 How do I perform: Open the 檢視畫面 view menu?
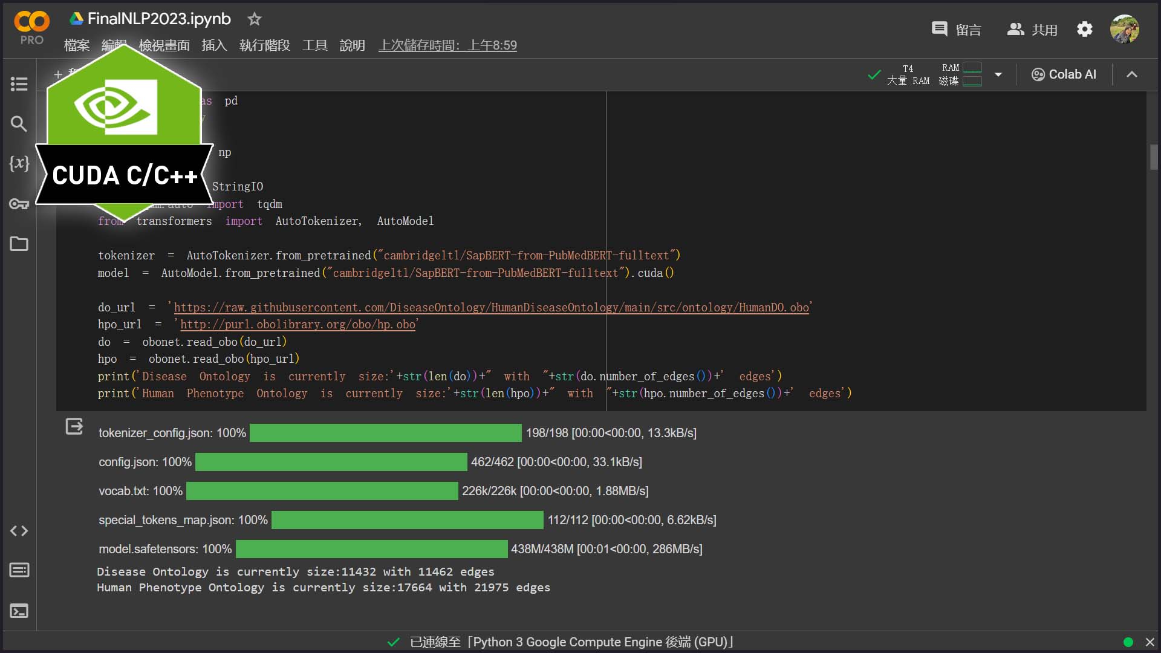pyautogui.click(x=164, y=45)
